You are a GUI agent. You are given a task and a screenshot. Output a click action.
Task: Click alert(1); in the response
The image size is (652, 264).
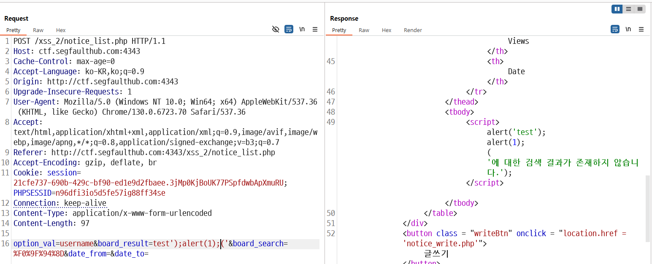coord(506,143)
